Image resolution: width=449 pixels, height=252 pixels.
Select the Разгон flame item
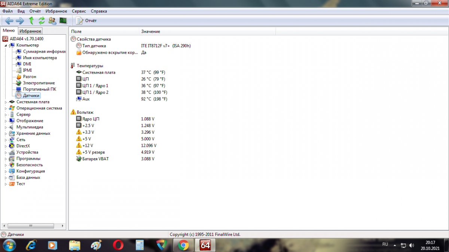(29, 77)
